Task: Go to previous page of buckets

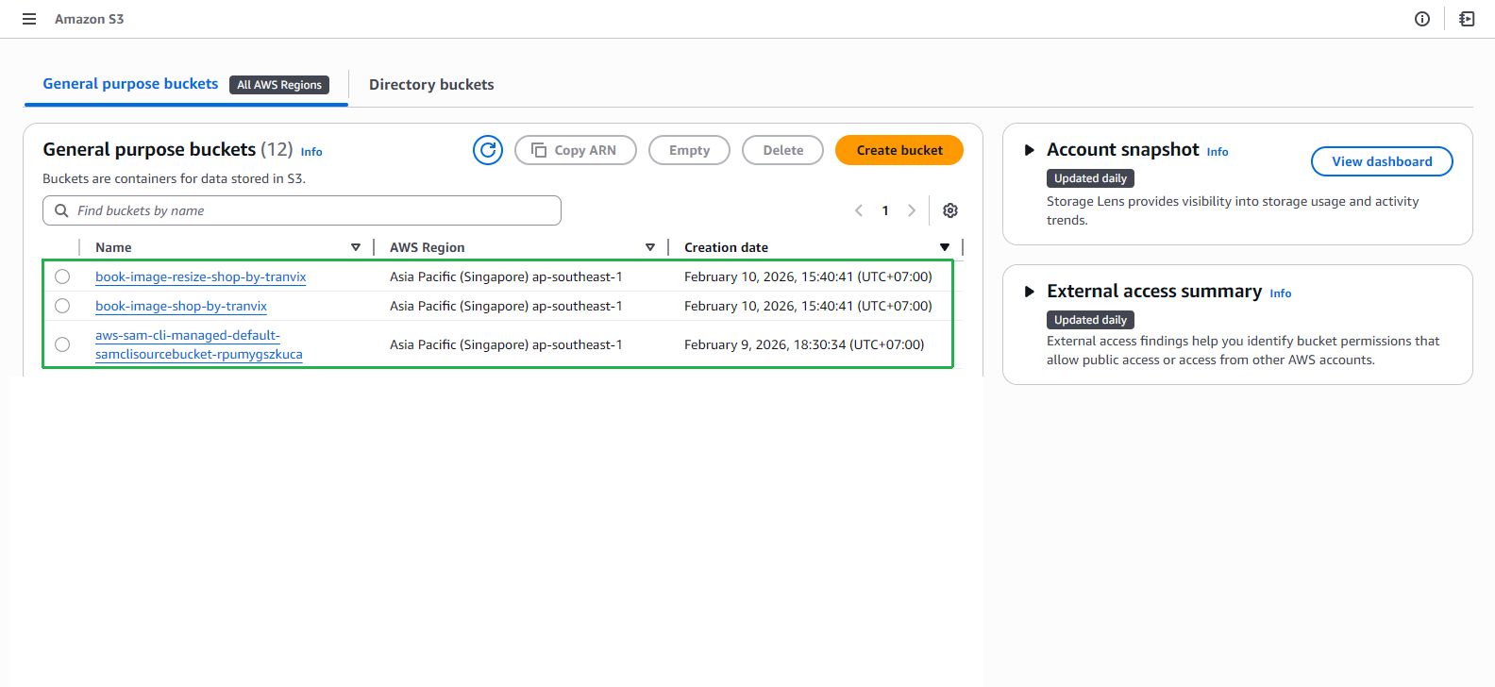Action: (x=859, y=210)
